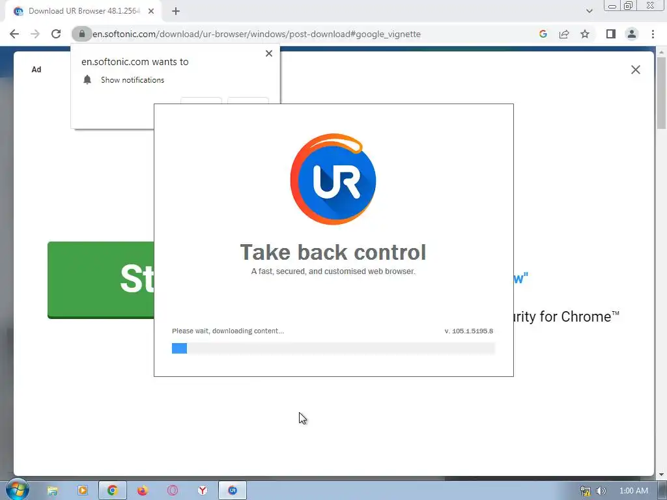Viewport: 667px width, 500px height.
Task: Click the "for Chrome" ad text
Action: (579, 317)
